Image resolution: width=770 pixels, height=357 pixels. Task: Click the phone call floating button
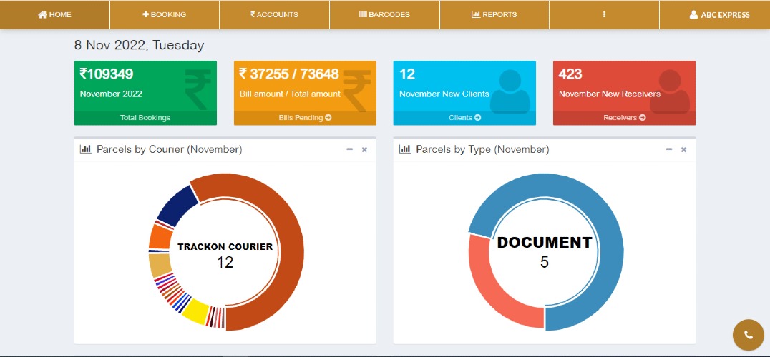[x=749, y=335]
